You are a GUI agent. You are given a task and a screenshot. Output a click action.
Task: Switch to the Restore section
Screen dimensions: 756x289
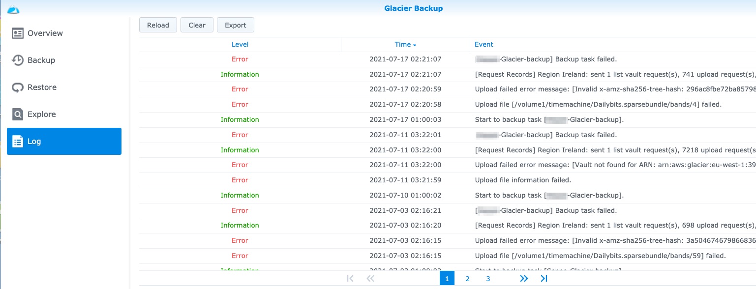tap(42, 87)
